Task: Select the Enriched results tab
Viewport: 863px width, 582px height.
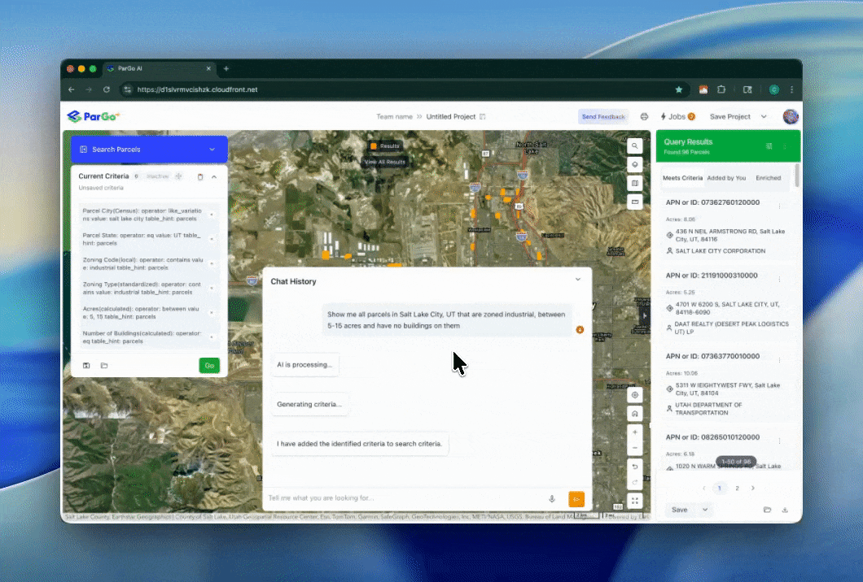Action: pyautogui.click(x=768, y=178)
